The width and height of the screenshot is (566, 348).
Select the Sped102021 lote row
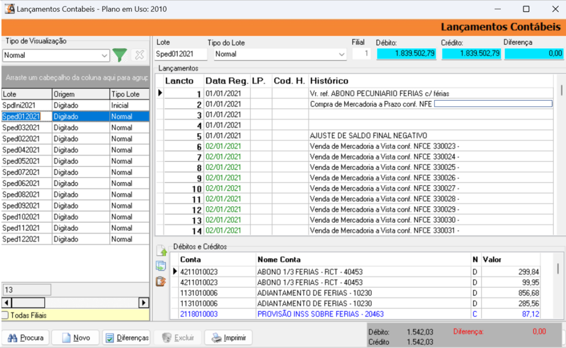(75, 217)
